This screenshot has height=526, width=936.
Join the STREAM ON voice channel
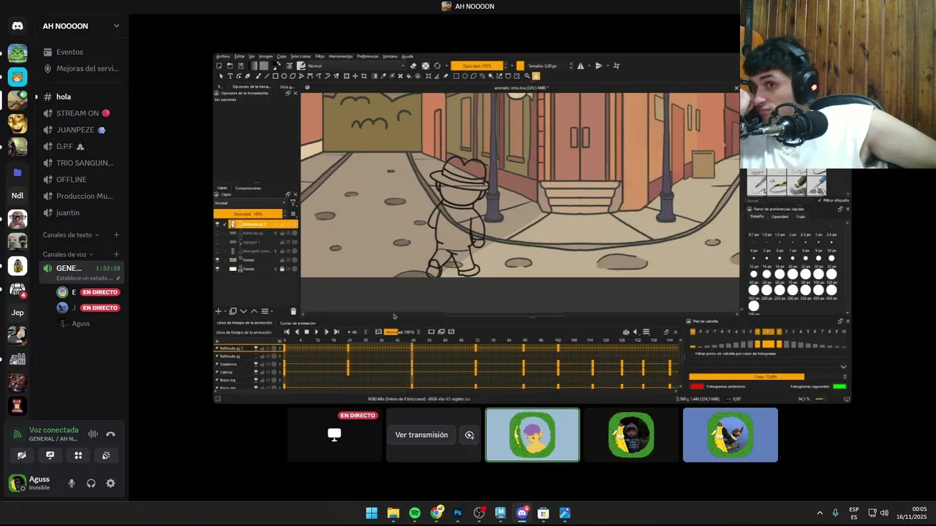78,113
